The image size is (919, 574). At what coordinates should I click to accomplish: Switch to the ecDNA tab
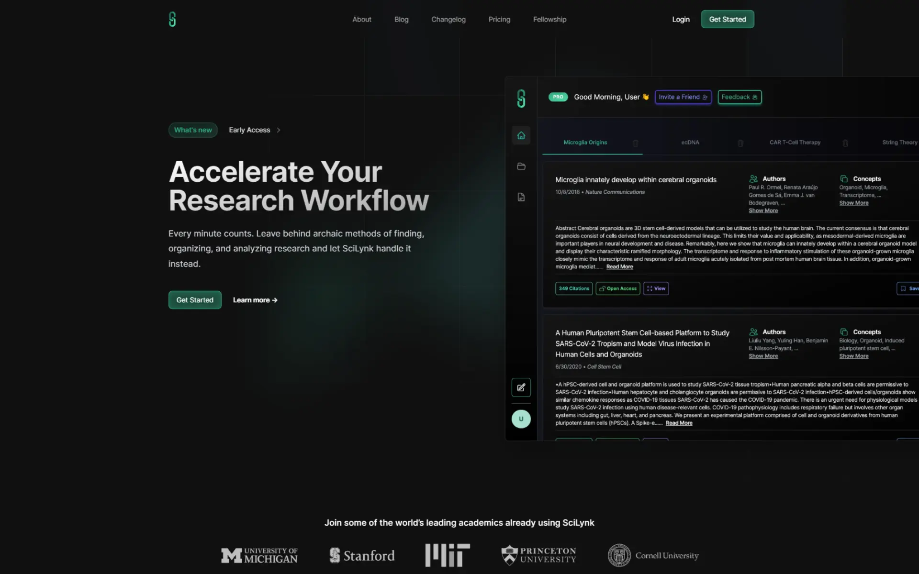(690, 143)
